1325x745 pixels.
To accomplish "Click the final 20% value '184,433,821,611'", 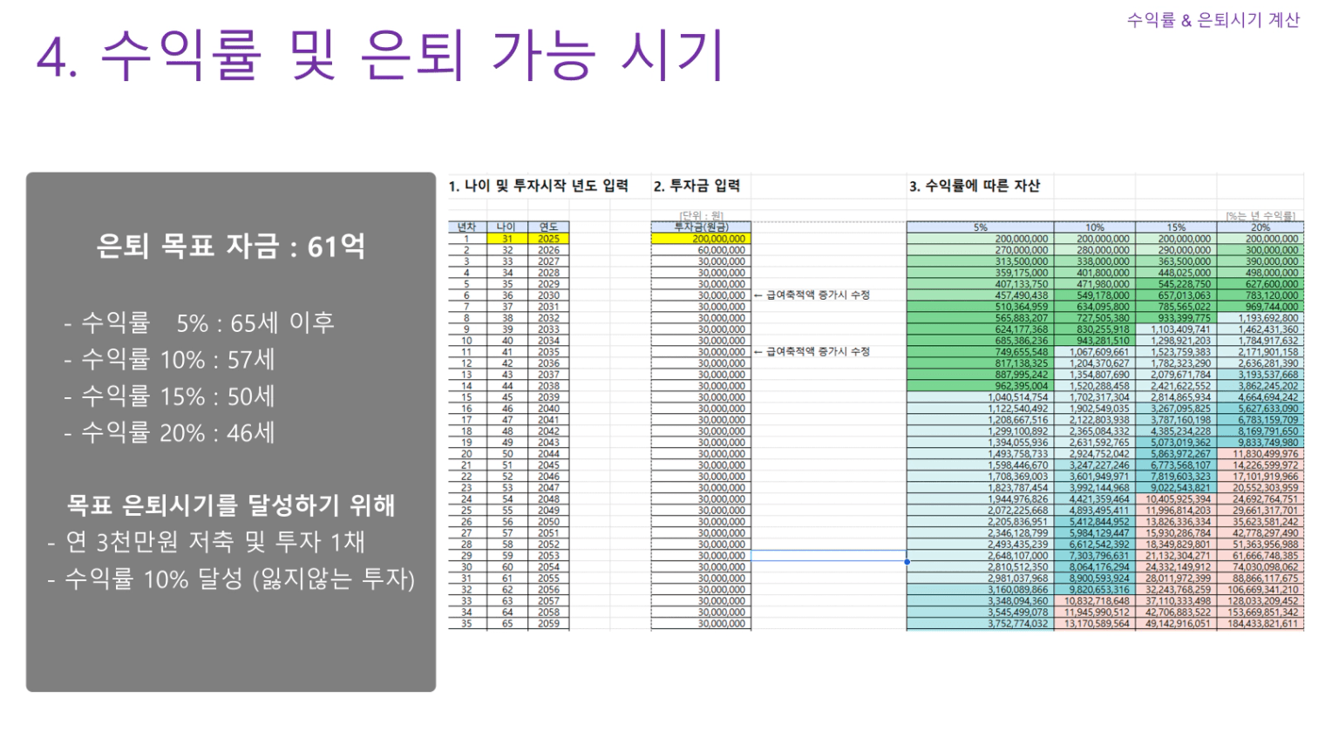I will tap(1260, 624).
